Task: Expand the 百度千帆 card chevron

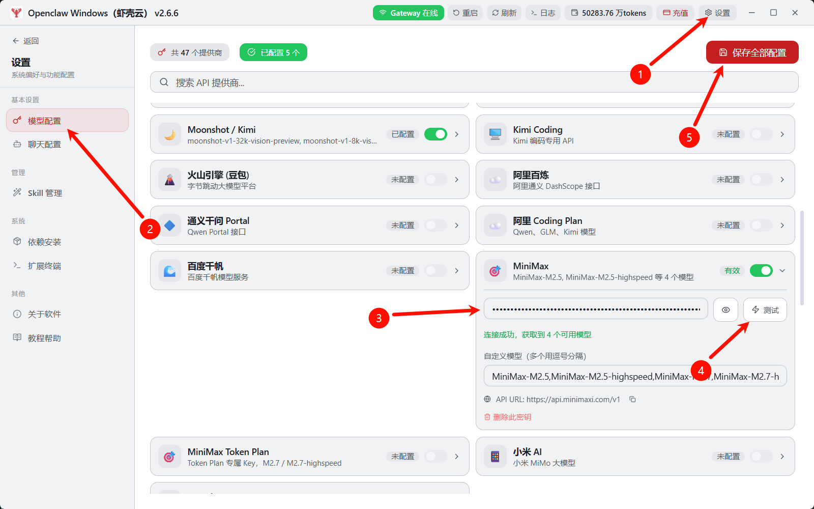Action: pyautogui.click(x=457, y=271)
